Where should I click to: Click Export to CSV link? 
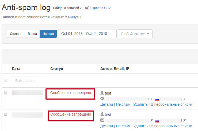(100, 8)
